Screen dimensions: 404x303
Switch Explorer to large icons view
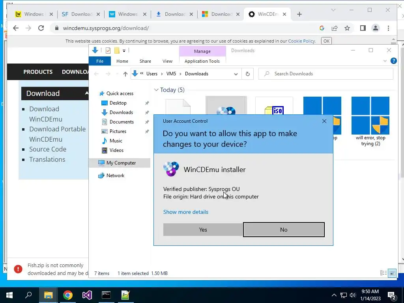392,273
